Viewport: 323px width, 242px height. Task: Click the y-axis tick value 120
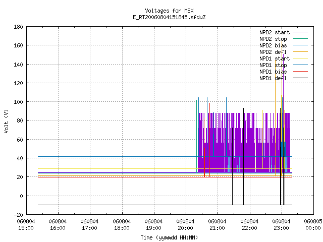18,83
